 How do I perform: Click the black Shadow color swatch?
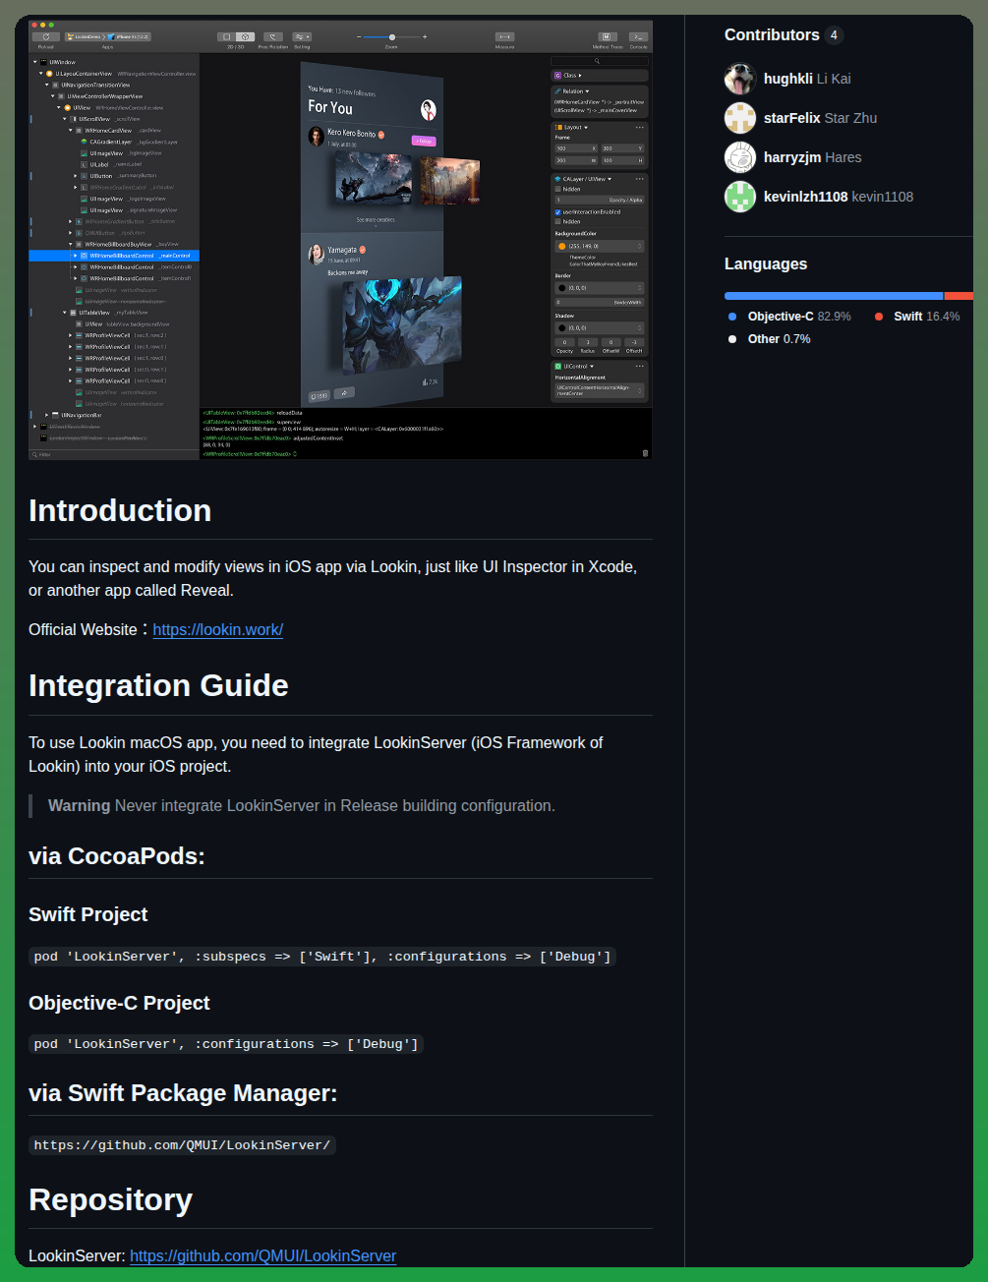pos(562,328)
